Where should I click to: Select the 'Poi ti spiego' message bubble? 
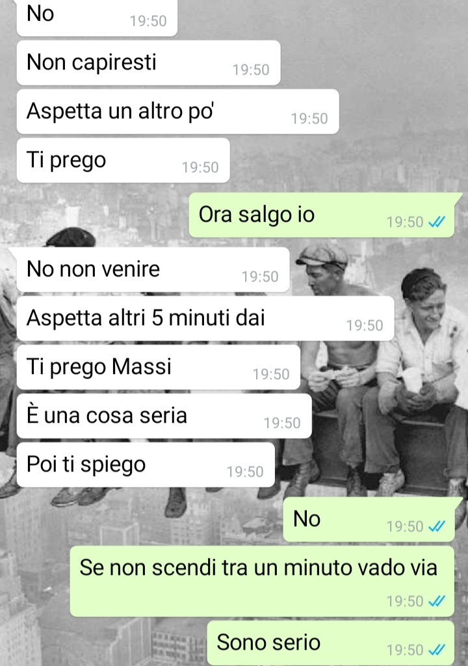[x=146, y=465]
